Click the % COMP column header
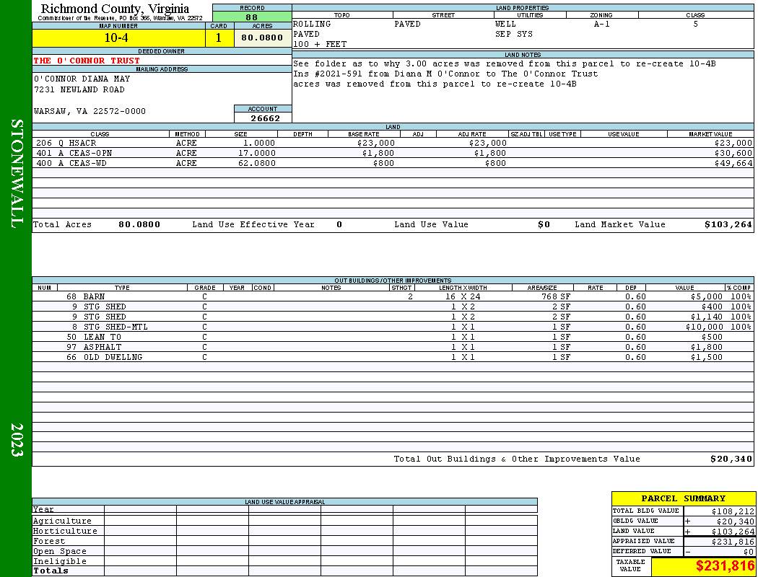The image size is (758, 577). pos(739,288)
